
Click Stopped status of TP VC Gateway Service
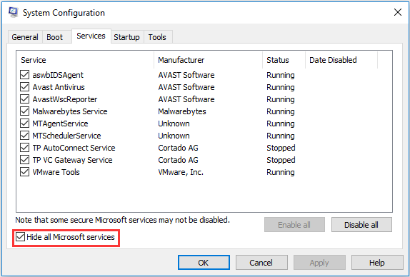(x=281, y=160)
